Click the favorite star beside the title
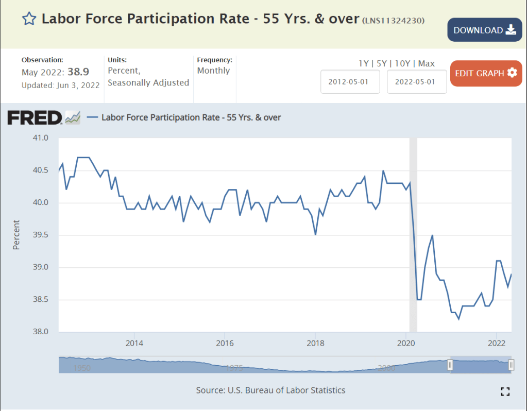Screen dimensions: 527x411 29,20
